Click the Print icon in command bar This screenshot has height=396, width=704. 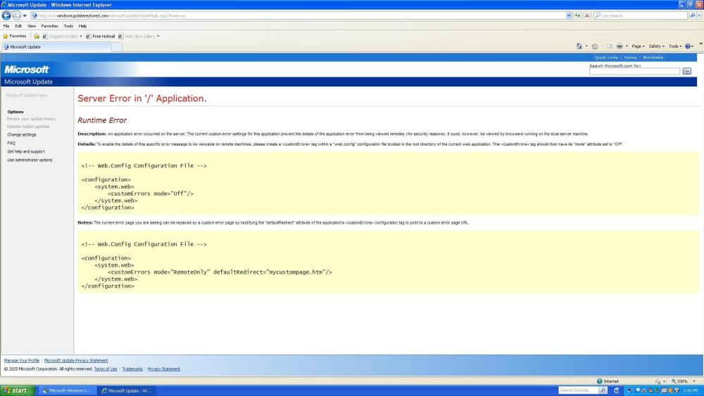coord(620,46)
